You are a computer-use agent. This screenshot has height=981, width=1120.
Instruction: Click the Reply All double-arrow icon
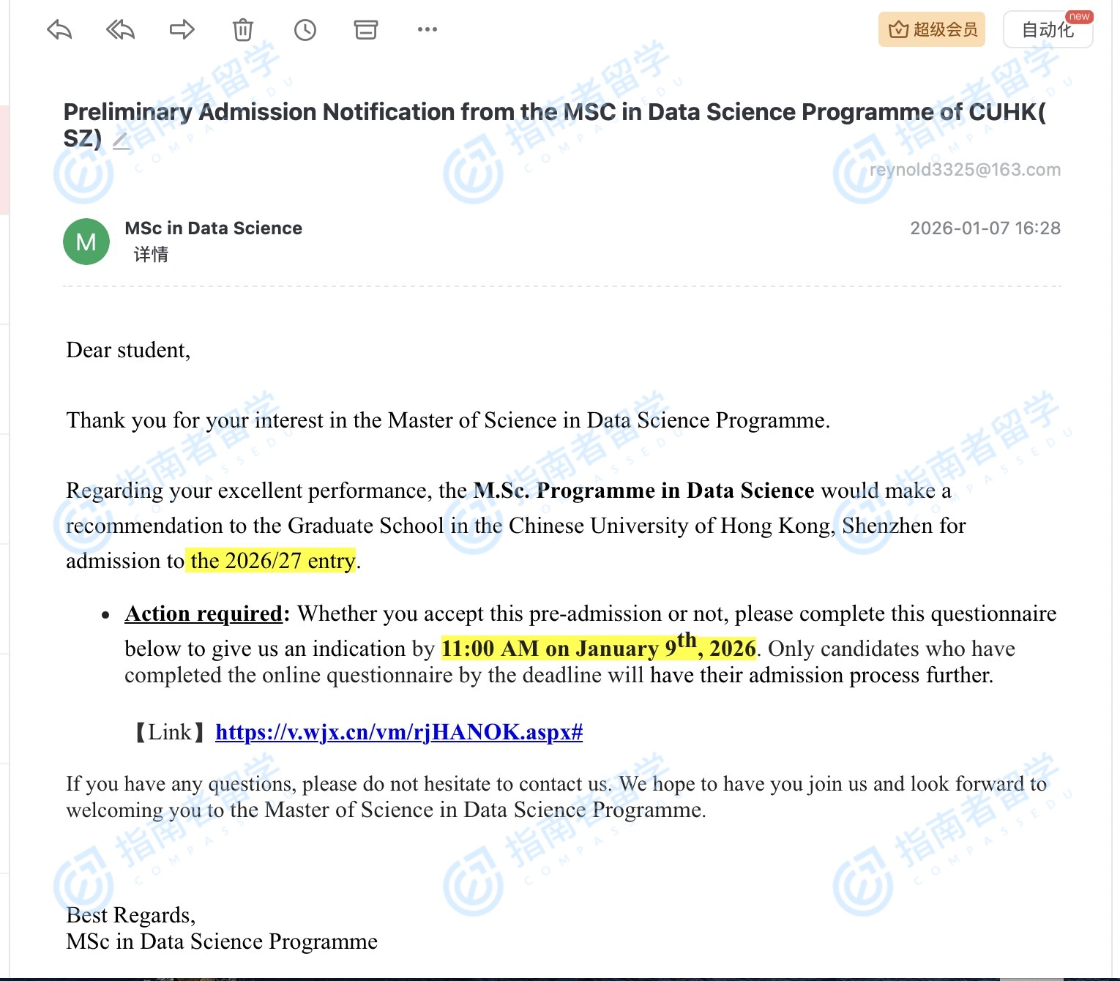point(120,30)
